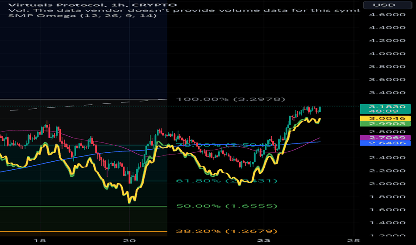416x245 pixels.
Task: Select the 61.80% Fibonacci level label
Action: pos(227,181)
